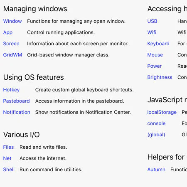Go to the Net documentation link

click(7, 158)
